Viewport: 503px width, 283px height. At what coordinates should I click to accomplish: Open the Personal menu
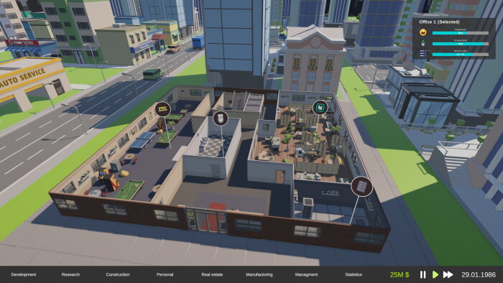(x=165, y=274)
